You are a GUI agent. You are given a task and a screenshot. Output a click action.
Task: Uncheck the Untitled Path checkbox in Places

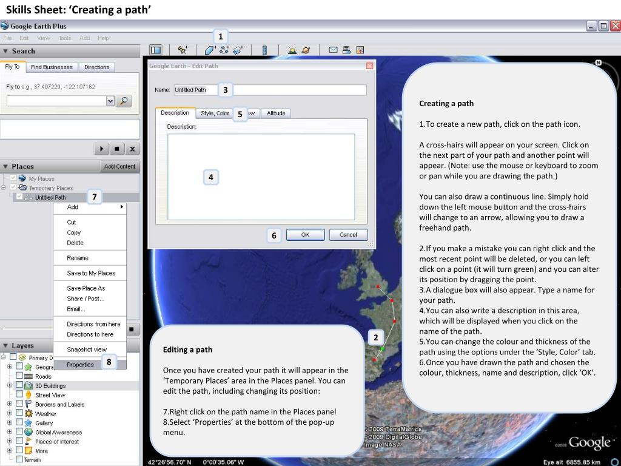19,197
